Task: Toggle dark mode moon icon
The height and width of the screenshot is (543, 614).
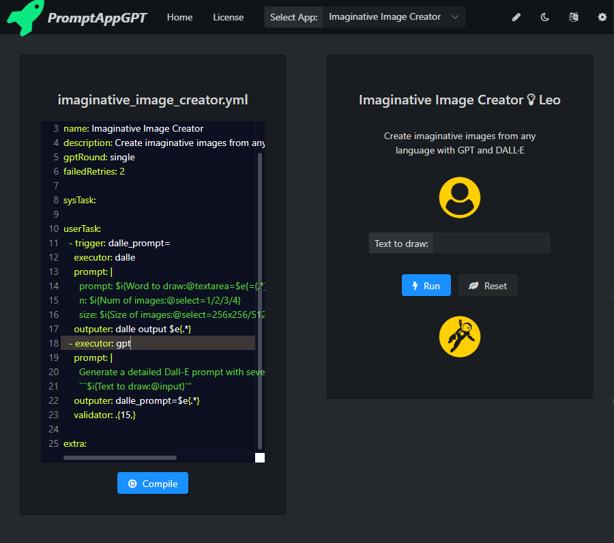Action: click(544, 17)
